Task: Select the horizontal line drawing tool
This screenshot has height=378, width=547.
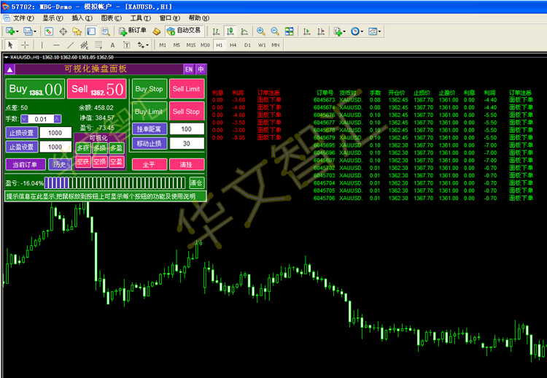Action: coord(56,45)
